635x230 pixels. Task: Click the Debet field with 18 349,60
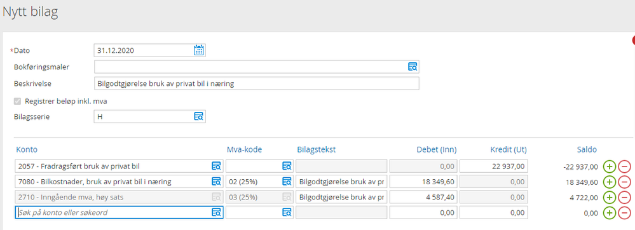point(423,182)
